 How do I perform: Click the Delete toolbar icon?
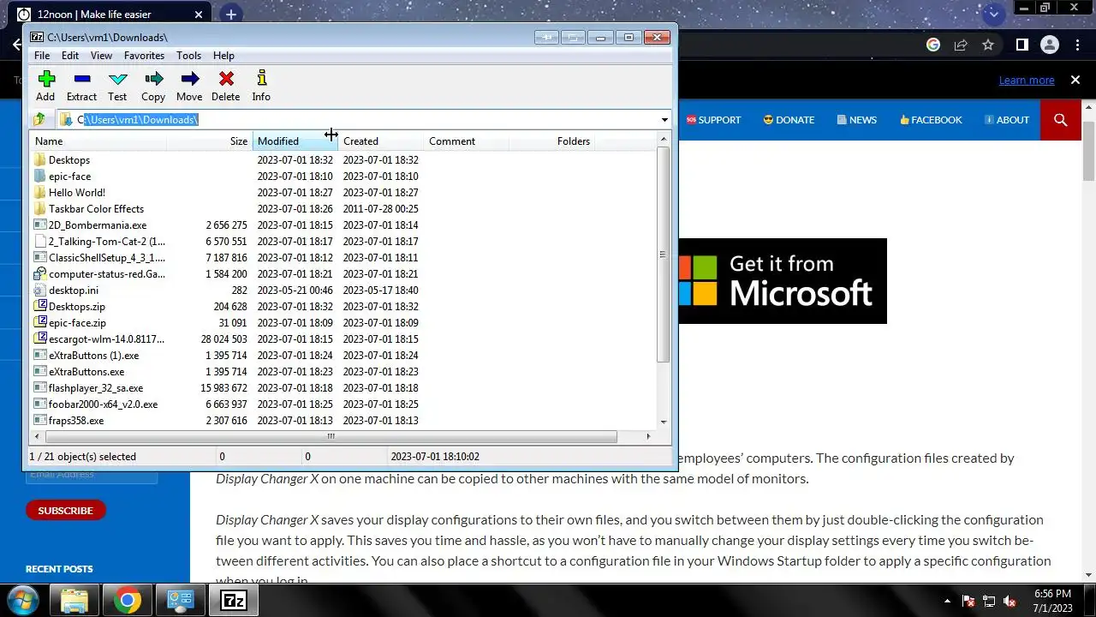pyautogui.click(x=226, y=79)
